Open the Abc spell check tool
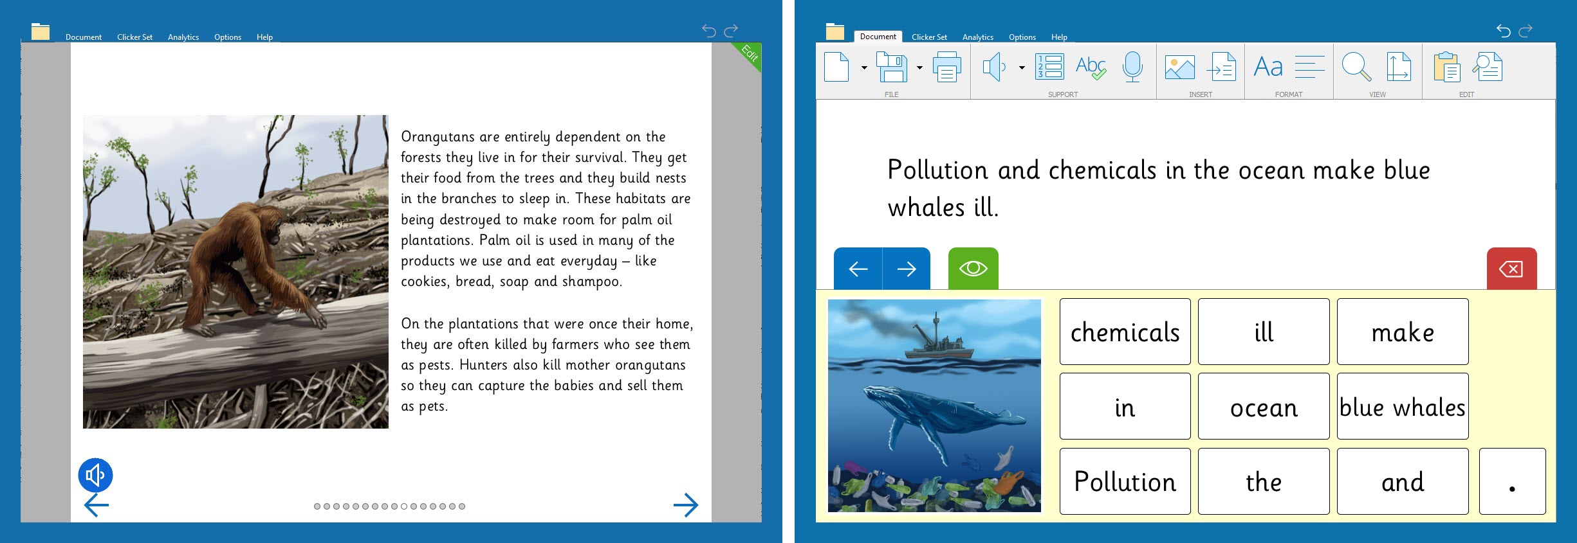Screen dimensions: 1577x543 pyautogui.click(x=1091, y=67)
